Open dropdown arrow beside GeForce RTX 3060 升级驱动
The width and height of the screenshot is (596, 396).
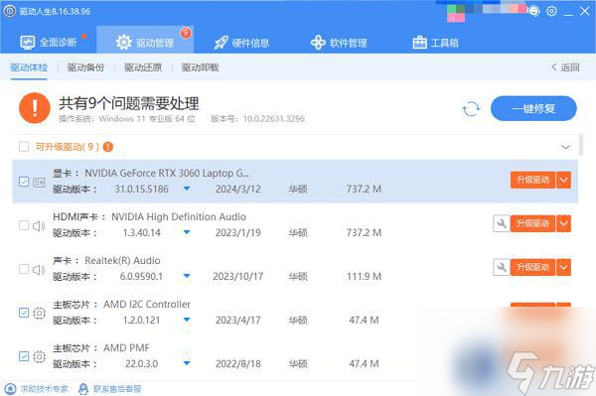coord(563,180)
